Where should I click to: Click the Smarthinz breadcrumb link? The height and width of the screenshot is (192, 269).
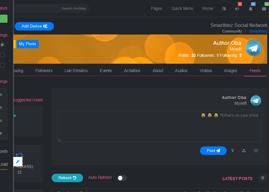point(258,31)
